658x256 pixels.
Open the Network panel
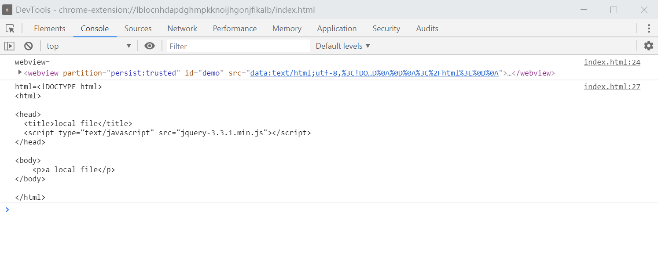point(182,28)
